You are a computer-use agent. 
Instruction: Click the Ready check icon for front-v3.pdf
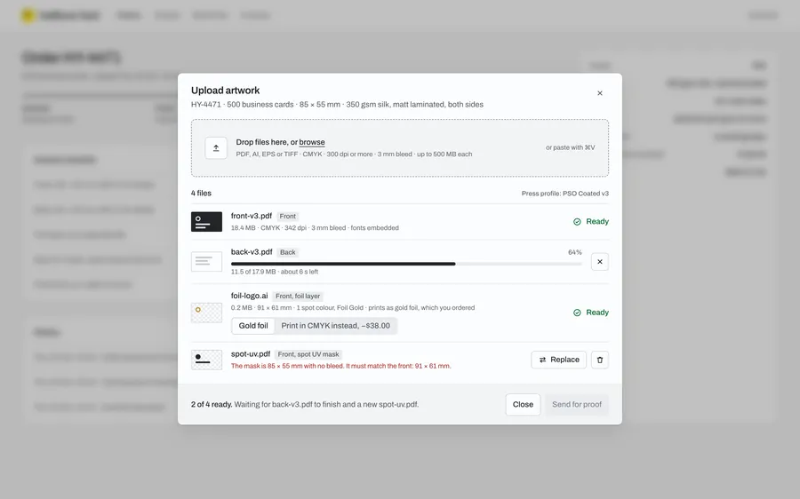pyautogui.click(x=577, y=222)
